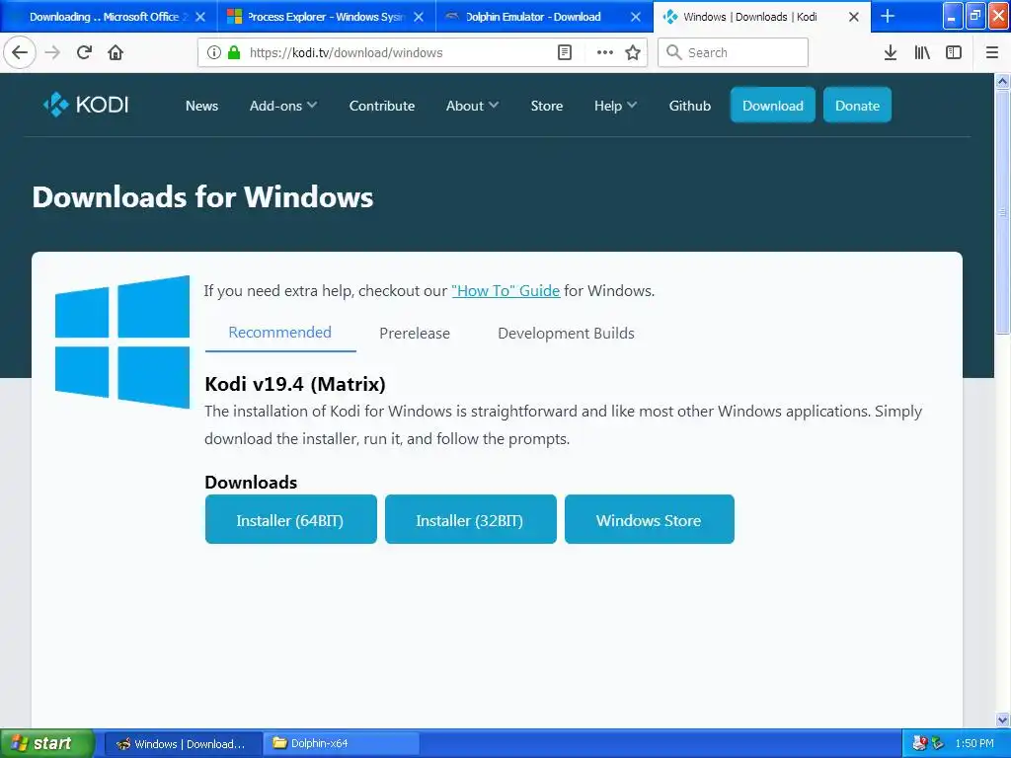Close the Windows Downloads Kodi tab
Screen dimensions: 1011x758
point(854,17)
